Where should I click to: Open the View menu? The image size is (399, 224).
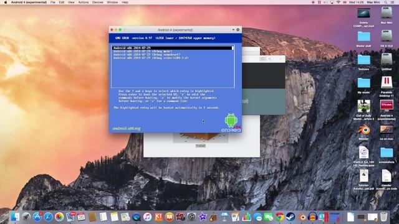[71, 2]
